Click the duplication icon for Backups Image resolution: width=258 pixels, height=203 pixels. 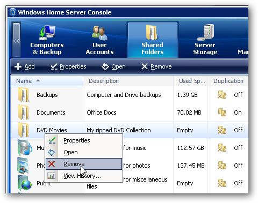[x=222, y=95]
